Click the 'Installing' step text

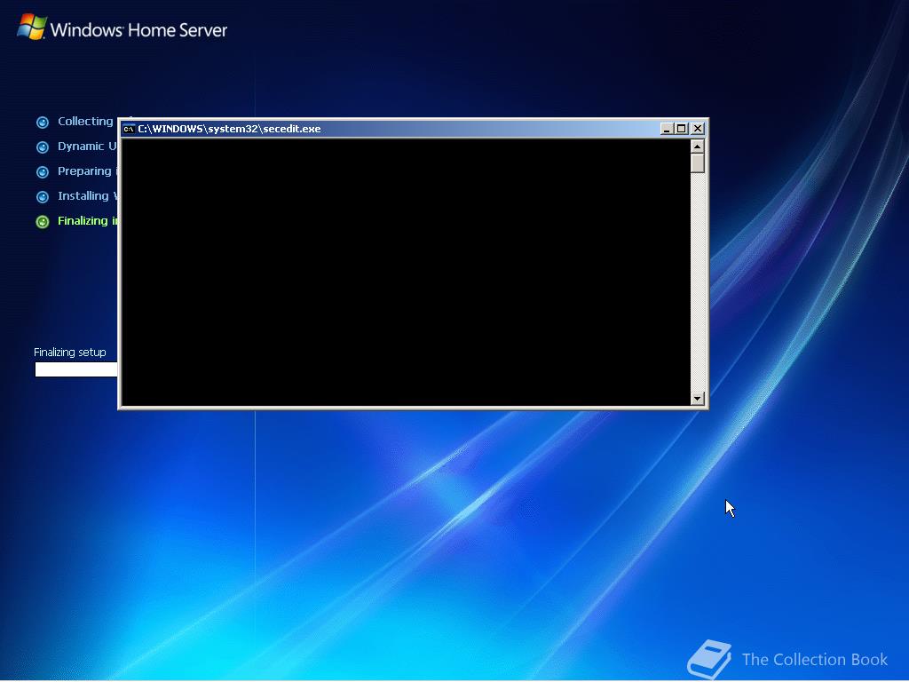pyautogui.click(x=83, y=196)
